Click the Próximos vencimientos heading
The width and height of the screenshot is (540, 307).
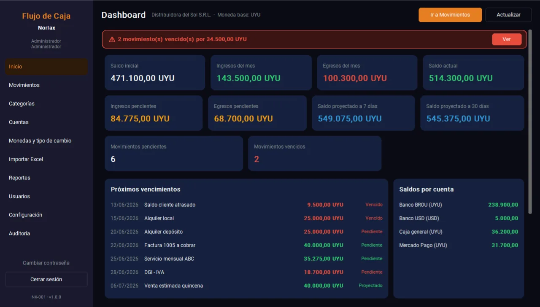pos(146,190)
